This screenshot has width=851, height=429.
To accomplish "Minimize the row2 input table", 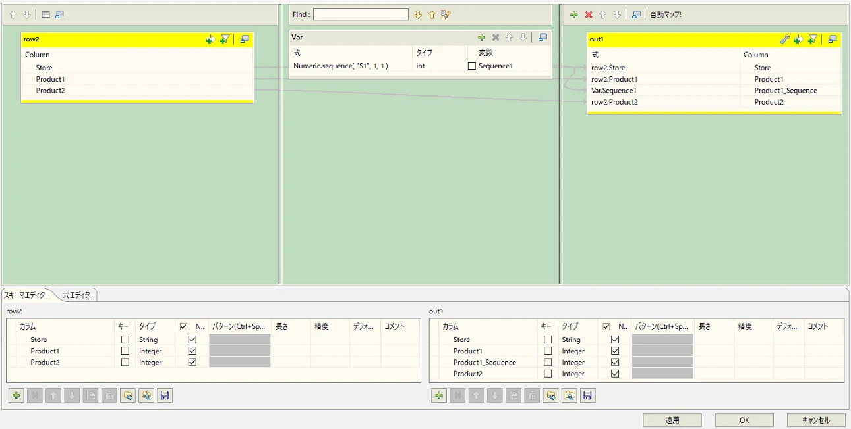I will [245, 39].
